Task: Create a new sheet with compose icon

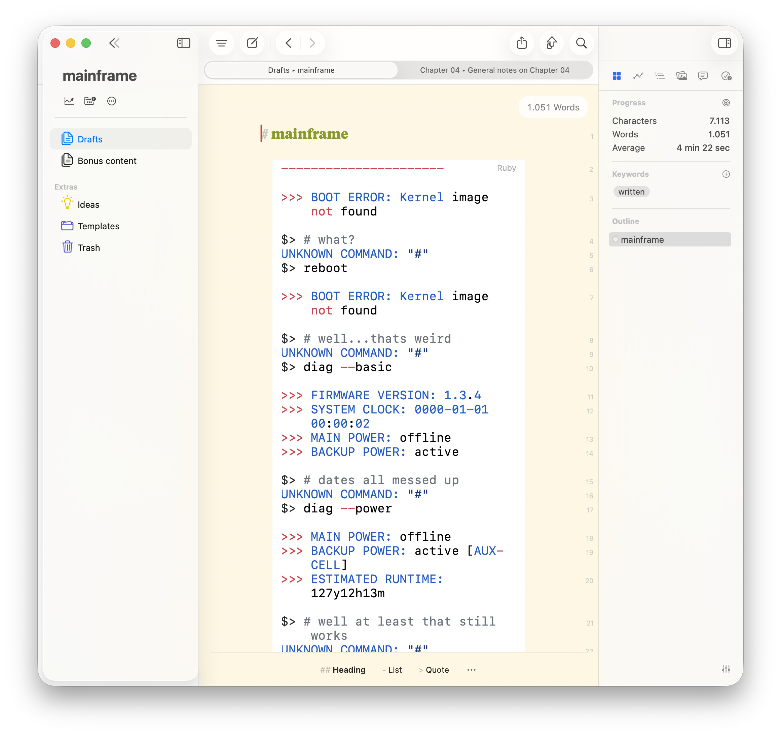Action: 252,43
